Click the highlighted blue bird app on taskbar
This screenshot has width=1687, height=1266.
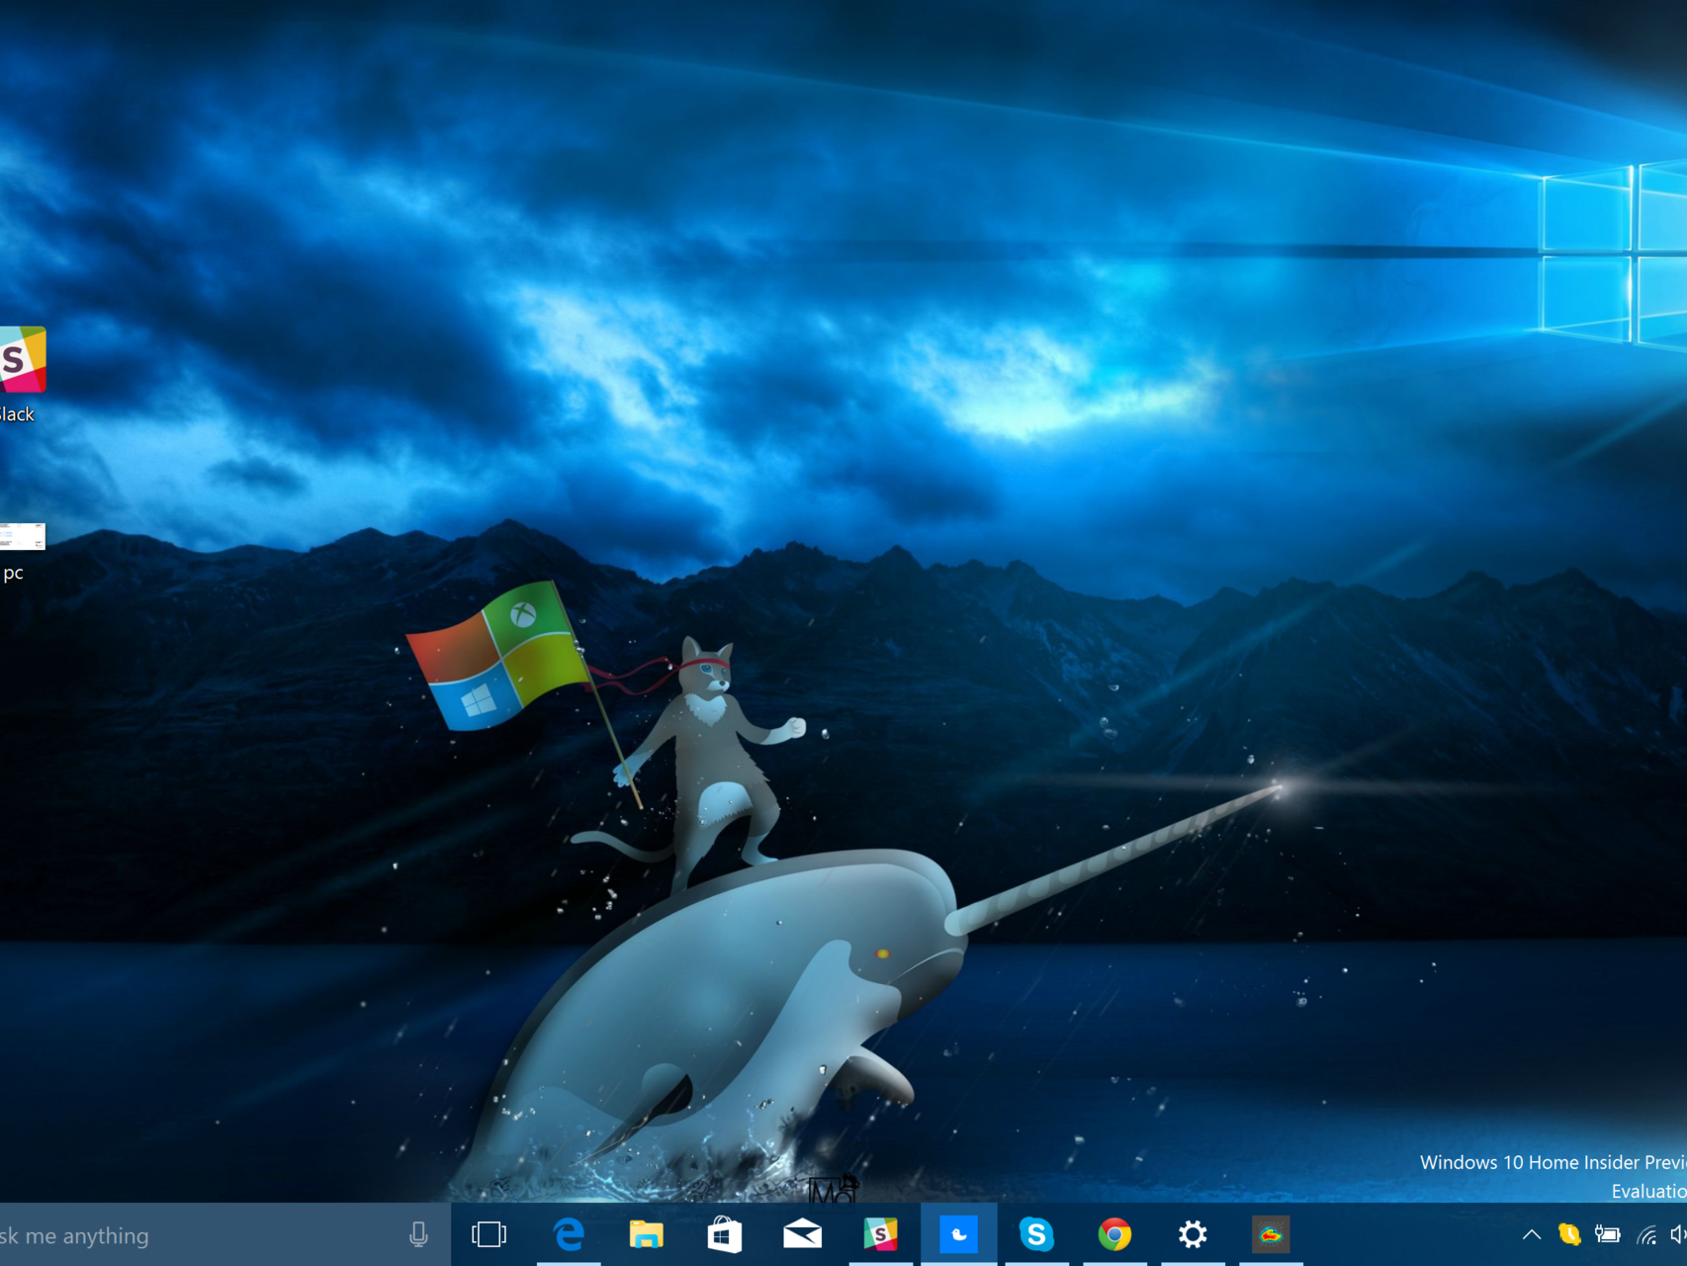[x=958, y=1234]
